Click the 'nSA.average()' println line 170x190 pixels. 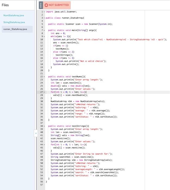[80, 111]
